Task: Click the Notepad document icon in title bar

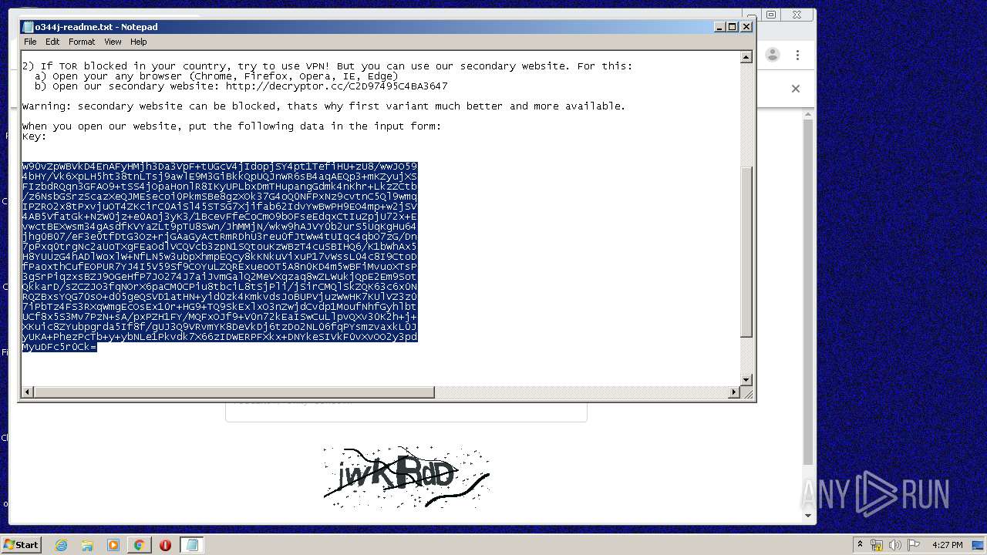Action: (x=28, y=27)
